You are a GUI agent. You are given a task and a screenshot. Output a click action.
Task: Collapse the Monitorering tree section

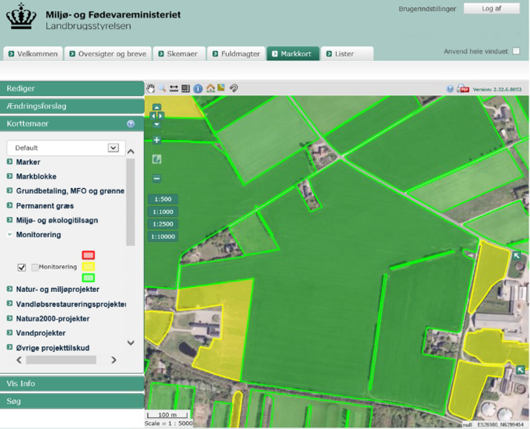10,235
